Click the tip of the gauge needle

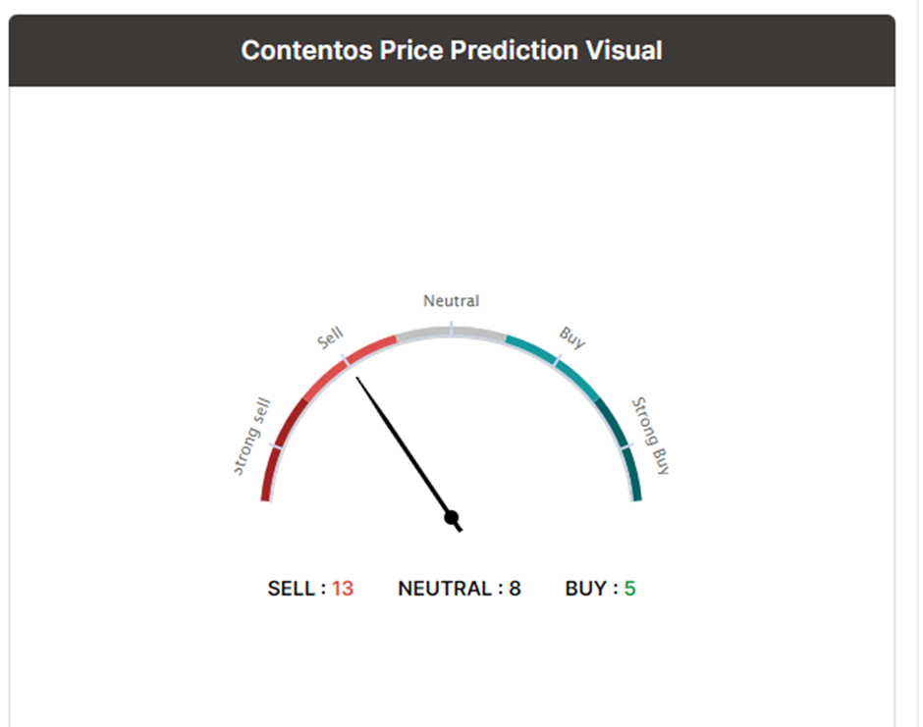[x=357, y=379]
